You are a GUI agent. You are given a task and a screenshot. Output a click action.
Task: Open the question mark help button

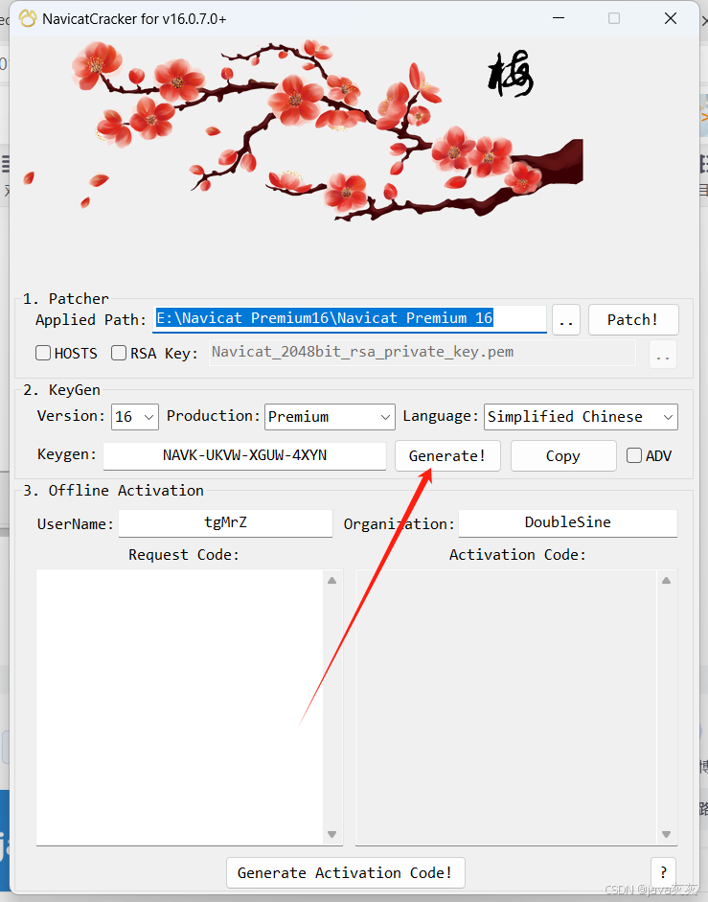(x=664, y=873)
